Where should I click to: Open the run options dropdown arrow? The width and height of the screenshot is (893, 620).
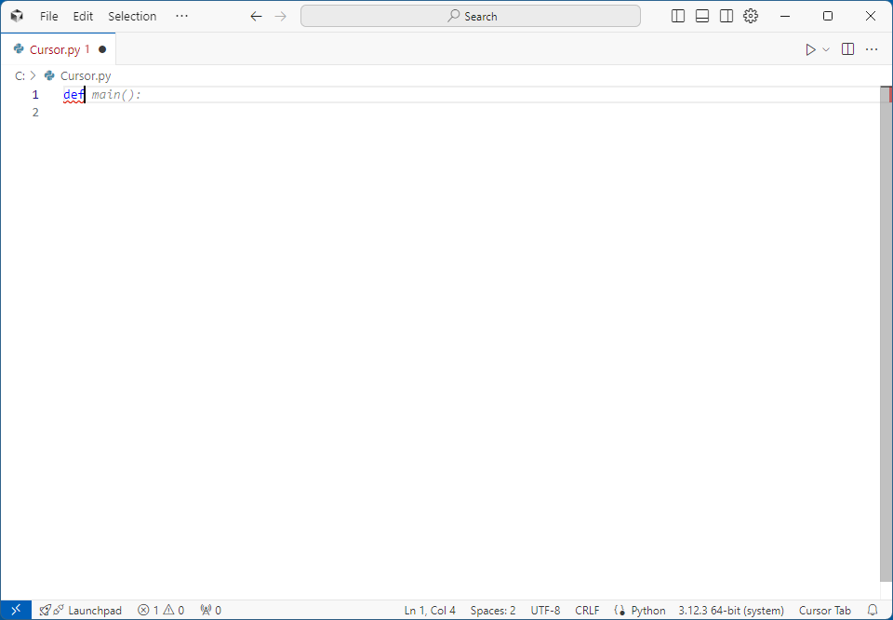(x=826, y=49)
